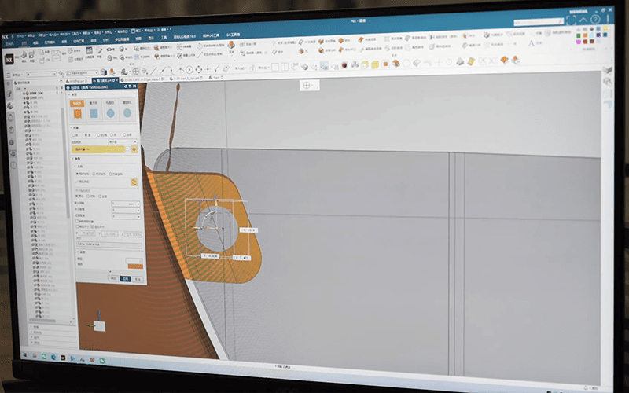629x393 pixels.
Task: Toggle the checkbox above the X Y Z fields
Action: click(77, 226)
